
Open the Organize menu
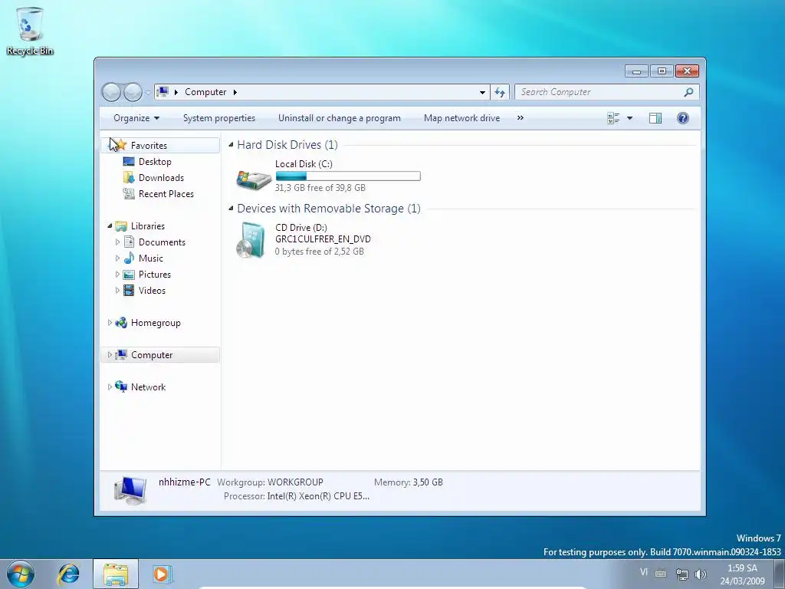(136, 118)
